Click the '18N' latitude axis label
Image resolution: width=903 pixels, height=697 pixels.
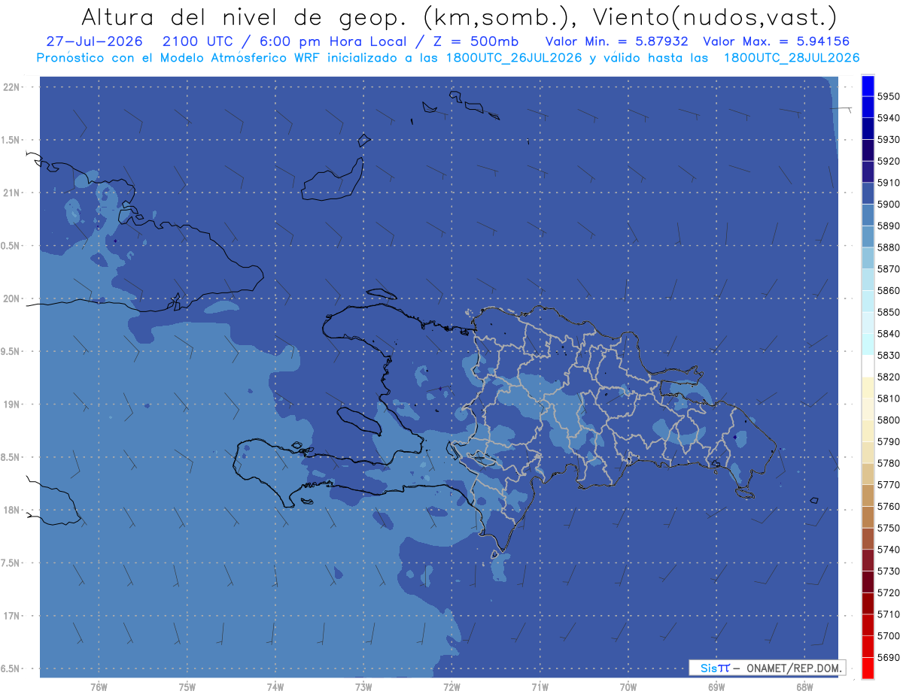click(x=11, y=510)
